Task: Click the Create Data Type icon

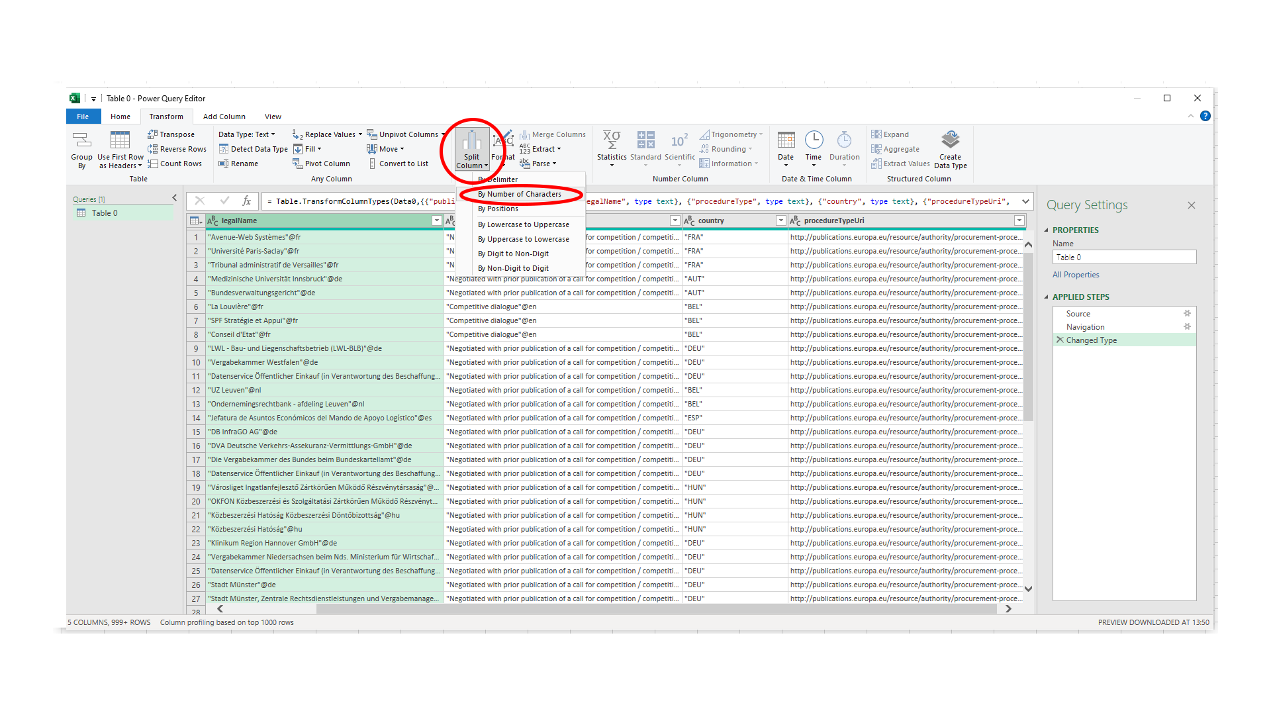Action: tap(950, 148)
